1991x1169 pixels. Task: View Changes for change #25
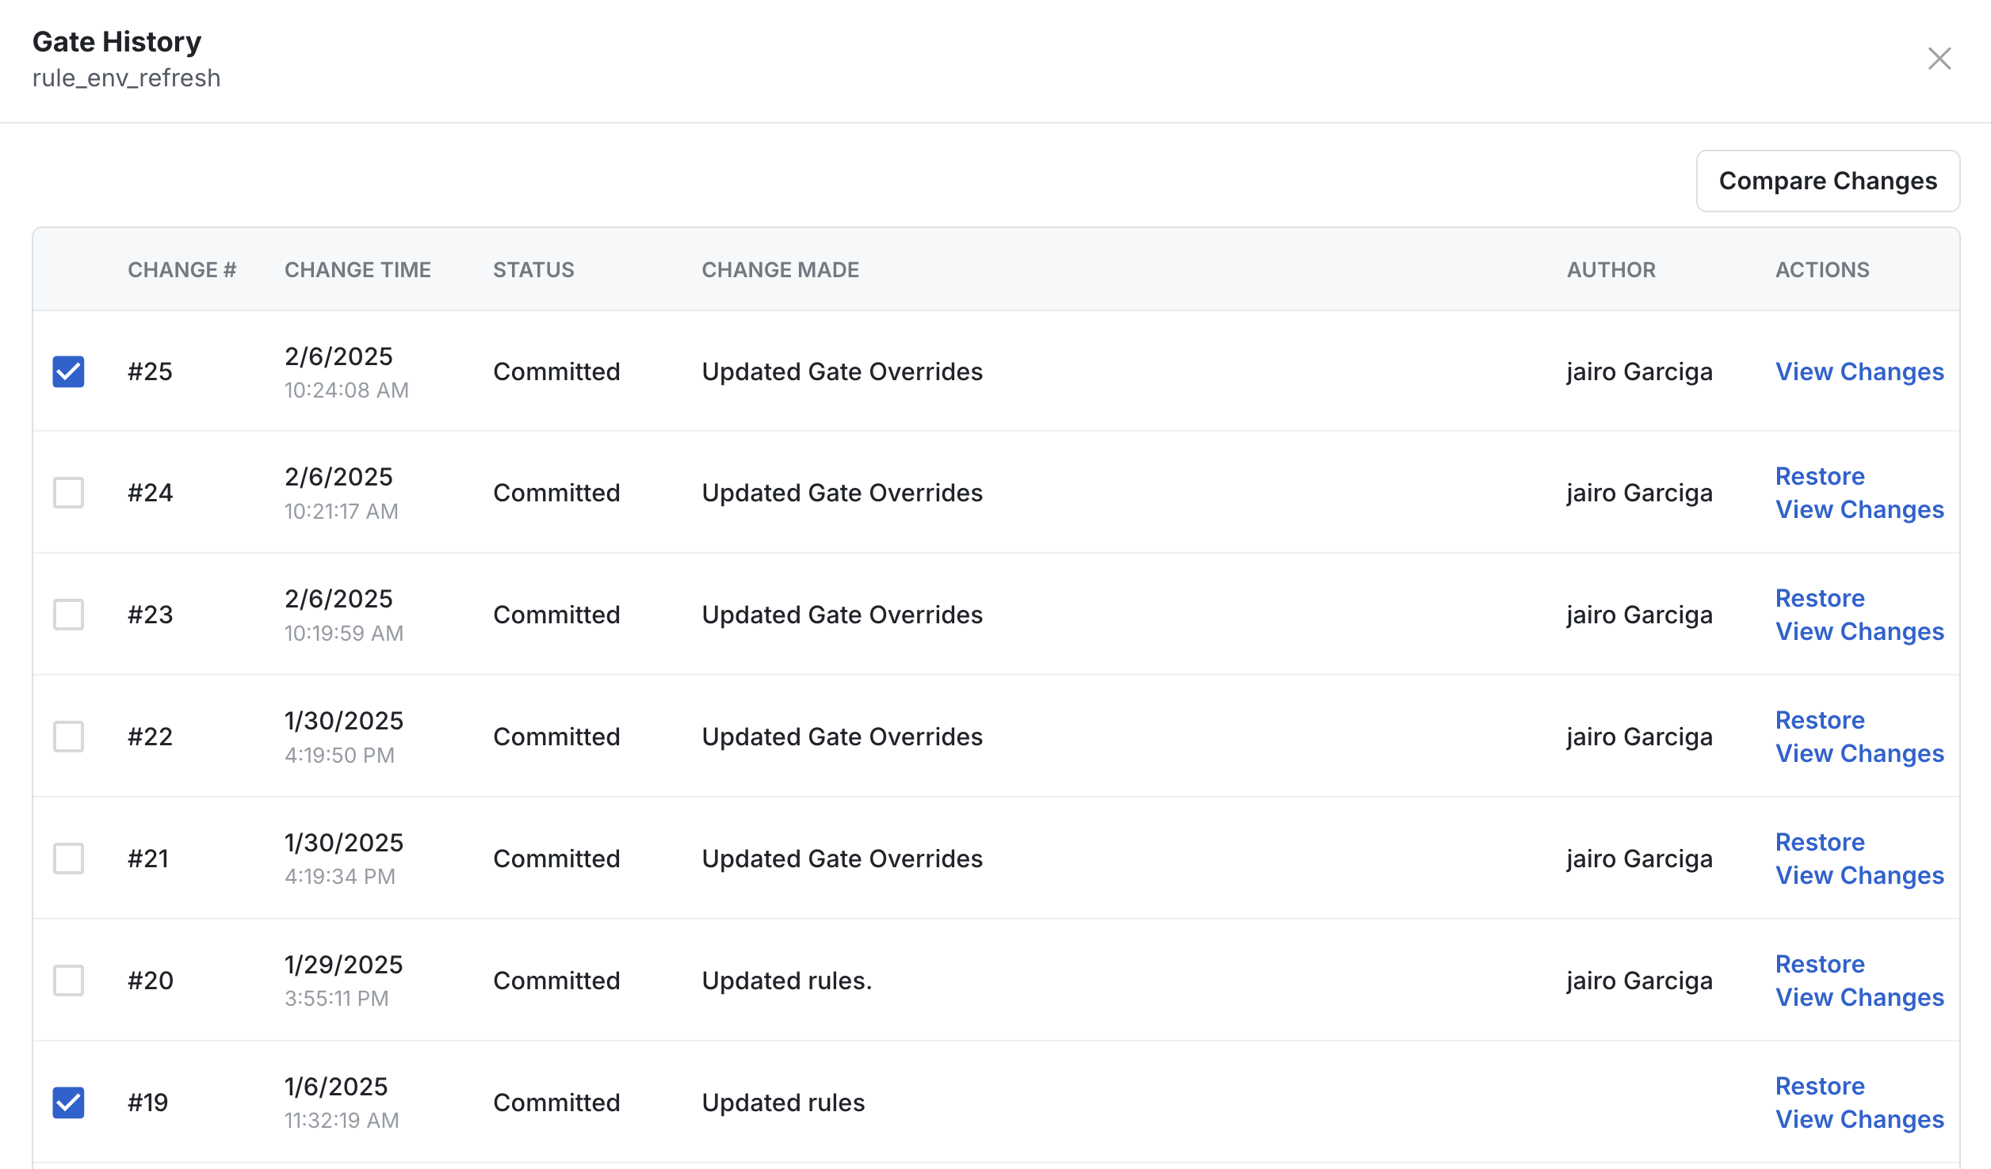click(x=1859, y=370)
